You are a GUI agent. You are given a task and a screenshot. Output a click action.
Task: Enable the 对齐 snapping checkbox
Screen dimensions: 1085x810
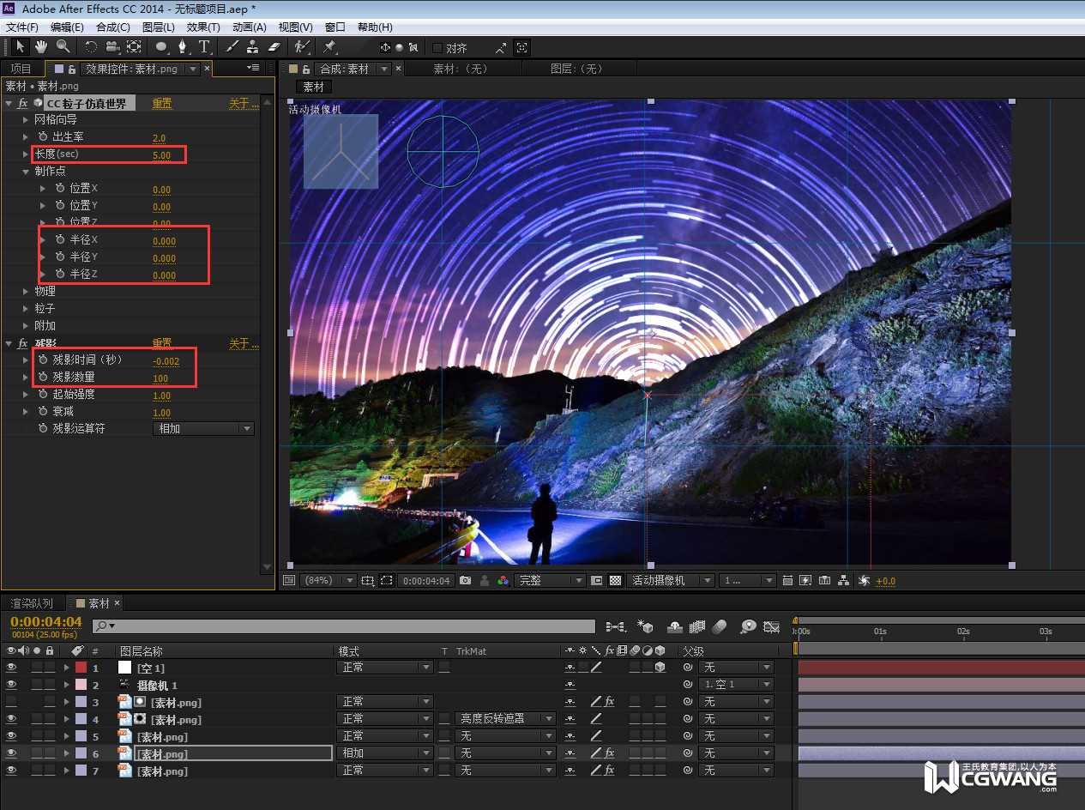tap(437, 48)
